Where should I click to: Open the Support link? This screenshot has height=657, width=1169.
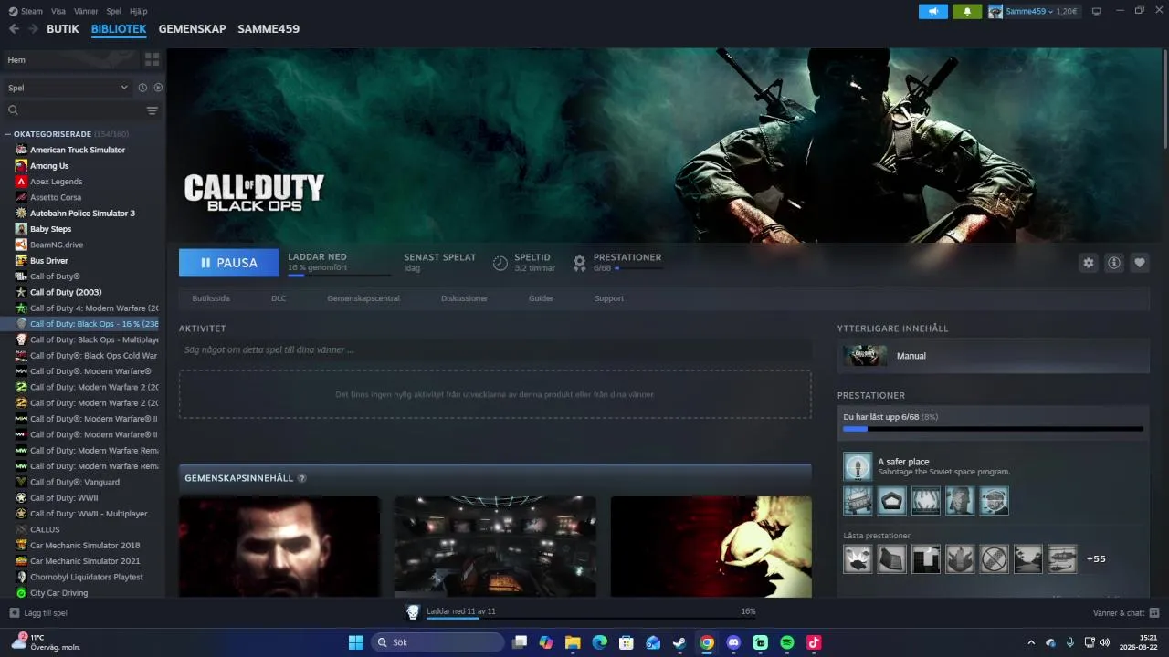click(x=609, y=298)
